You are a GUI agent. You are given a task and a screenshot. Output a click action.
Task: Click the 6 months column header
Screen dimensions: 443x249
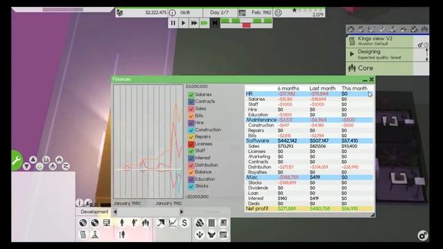click(x=288, y=89)
